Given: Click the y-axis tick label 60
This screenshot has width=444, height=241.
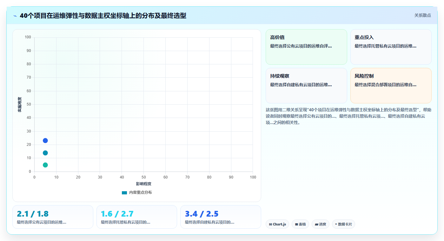Looking at the screenshot, I should coord(29,91).
